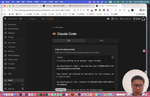This screenshot has width=150, height=97.
Task: Open the 其他收藏夹 bookmarks folder
Action: coord(141,14)
